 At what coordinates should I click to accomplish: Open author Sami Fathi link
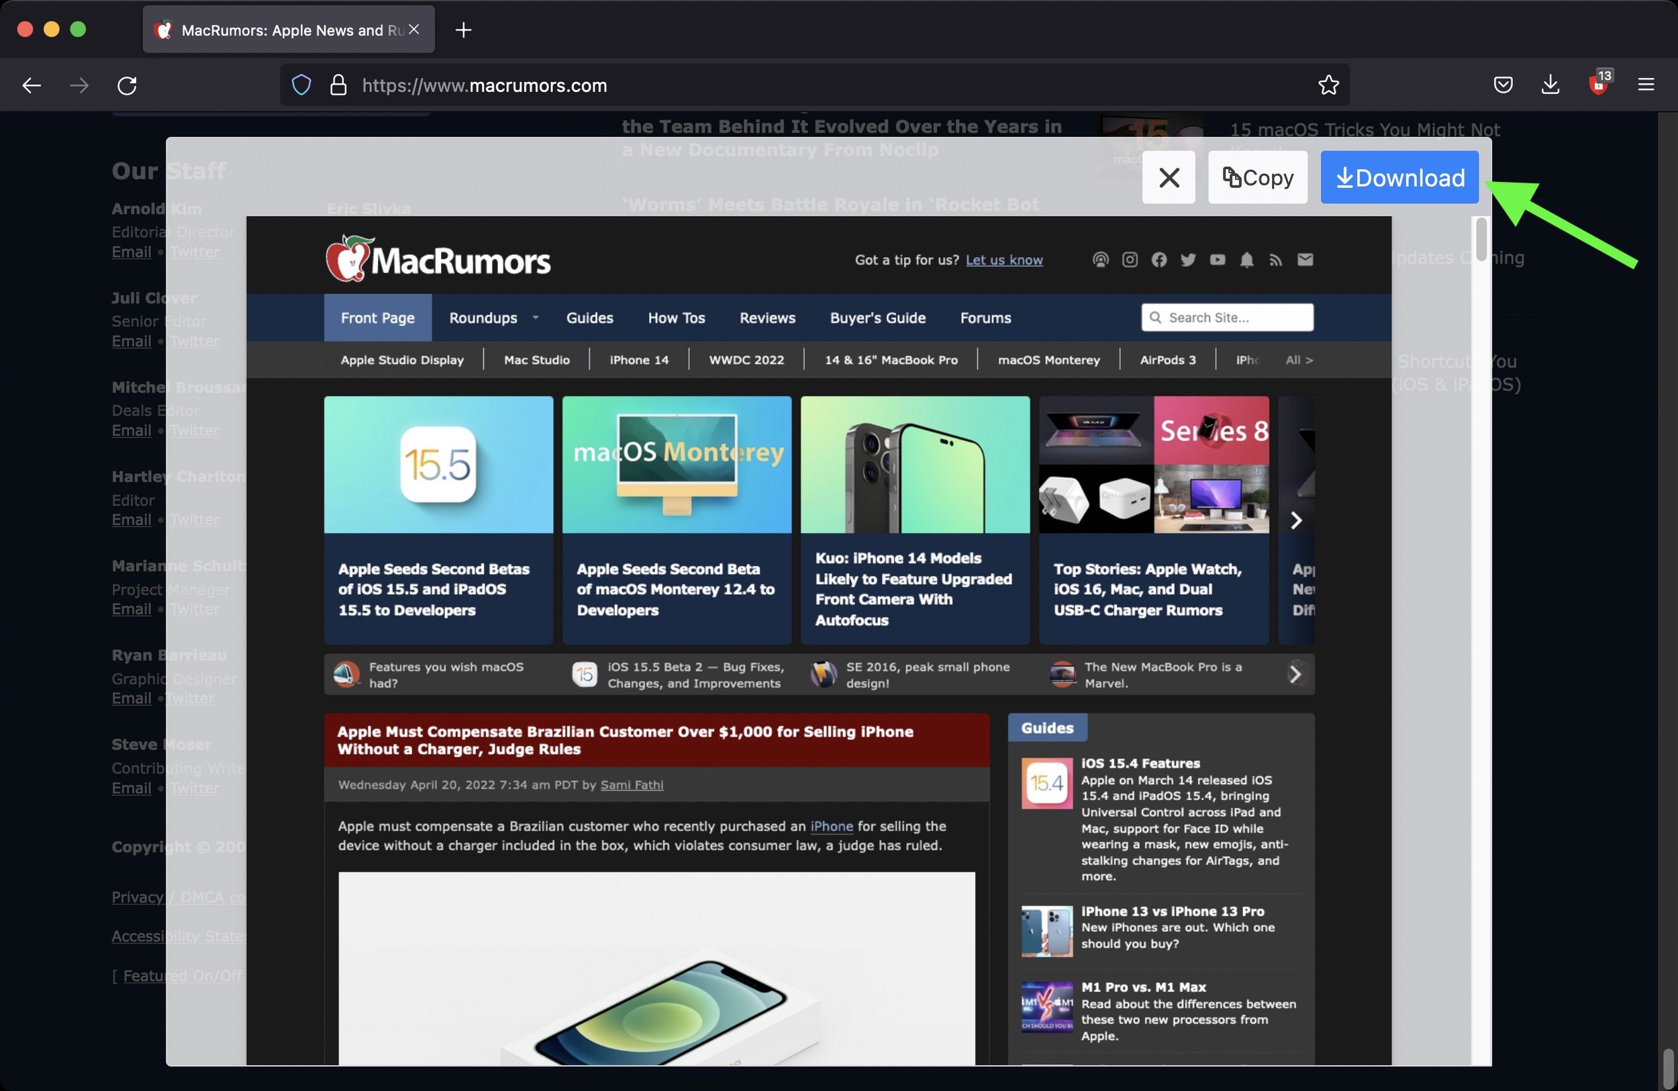tap(632, 785)
